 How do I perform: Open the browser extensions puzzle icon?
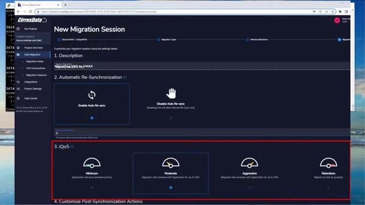coord(340,11)
